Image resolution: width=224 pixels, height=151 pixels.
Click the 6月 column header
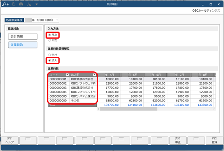click(155, 75)
